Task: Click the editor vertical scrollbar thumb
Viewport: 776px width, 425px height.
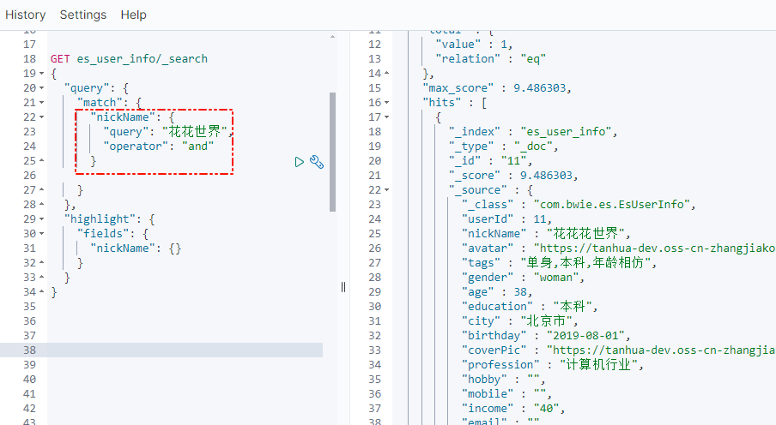Action: click(x=332, y=152)
